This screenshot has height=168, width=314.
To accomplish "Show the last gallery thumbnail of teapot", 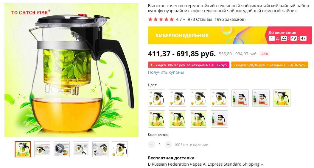I will pos(120,149).
